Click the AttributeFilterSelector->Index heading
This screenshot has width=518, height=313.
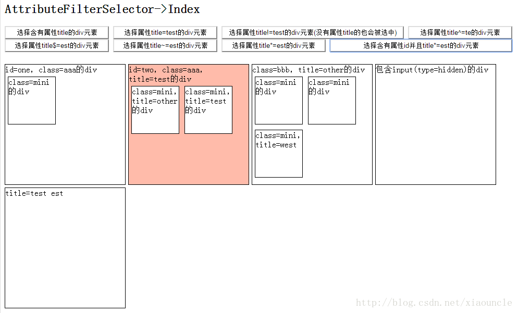[x=102, y=9]
